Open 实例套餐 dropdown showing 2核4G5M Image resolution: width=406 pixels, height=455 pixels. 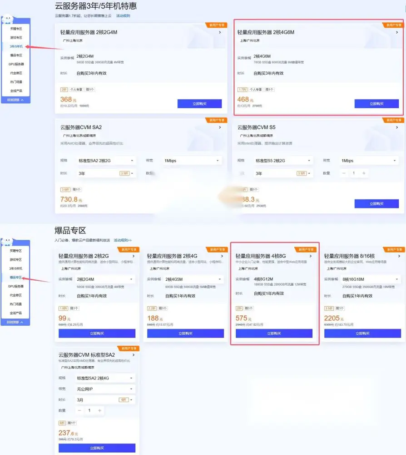193,279
